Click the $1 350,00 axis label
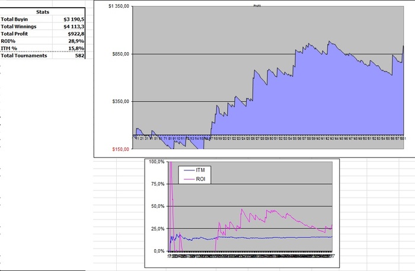 pyautogui.click(x=119, y=6)
